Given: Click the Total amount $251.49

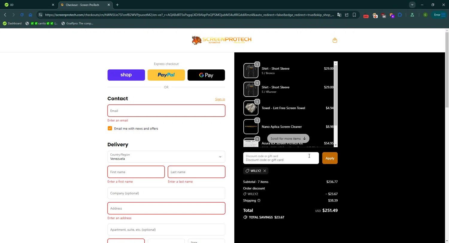Looking at the screenshot, I should click(x=330, y=210).
